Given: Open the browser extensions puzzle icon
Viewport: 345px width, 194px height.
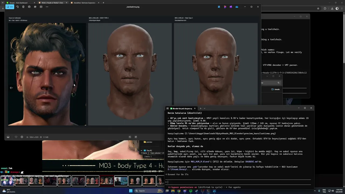Looking at the screenshot, I should [x=325, y=9].
